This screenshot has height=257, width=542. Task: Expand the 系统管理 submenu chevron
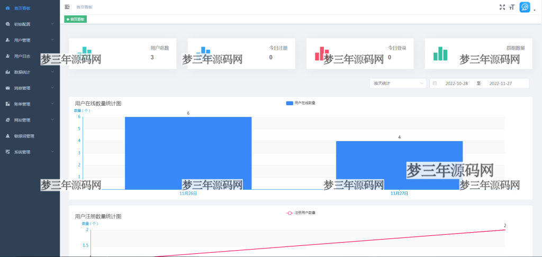coord(52,151)
